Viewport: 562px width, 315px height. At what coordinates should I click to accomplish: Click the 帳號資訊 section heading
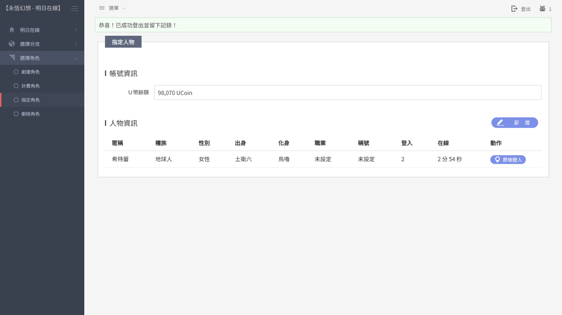(123, 73)
